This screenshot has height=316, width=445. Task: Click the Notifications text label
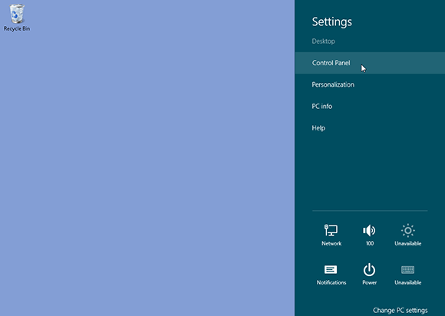[331, 282]
